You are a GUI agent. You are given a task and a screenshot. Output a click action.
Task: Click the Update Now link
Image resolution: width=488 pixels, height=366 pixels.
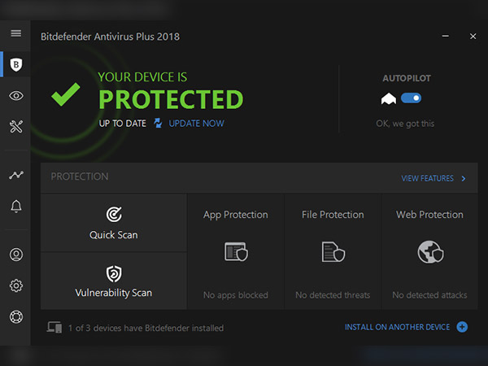[x=196, y=124]
